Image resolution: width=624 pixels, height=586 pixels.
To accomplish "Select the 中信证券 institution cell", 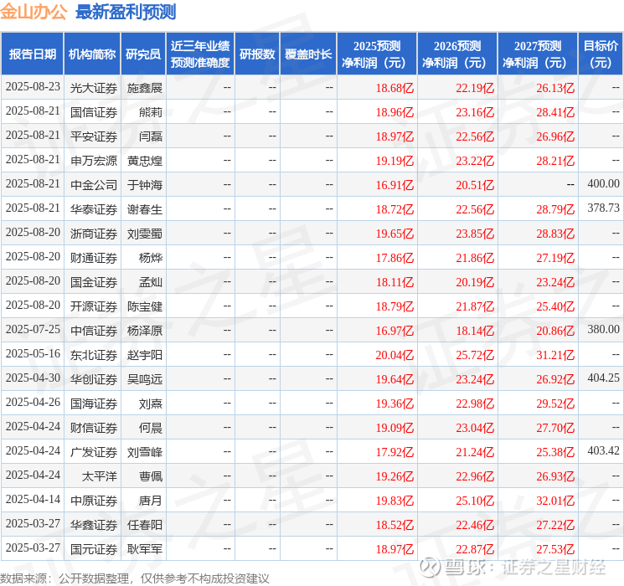I will tap(94, 331).
